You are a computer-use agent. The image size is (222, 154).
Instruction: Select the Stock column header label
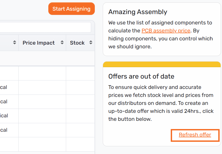(x=77, y=43)
